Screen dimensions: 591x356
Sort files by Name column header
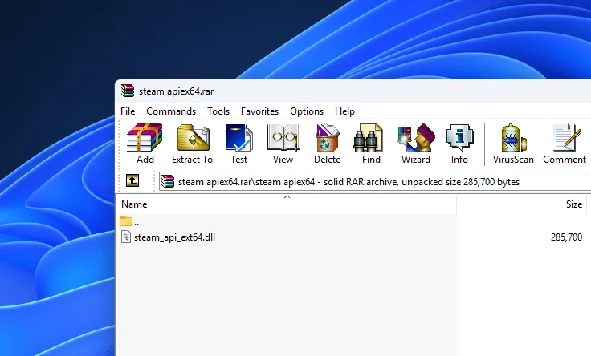pos(134,204)
